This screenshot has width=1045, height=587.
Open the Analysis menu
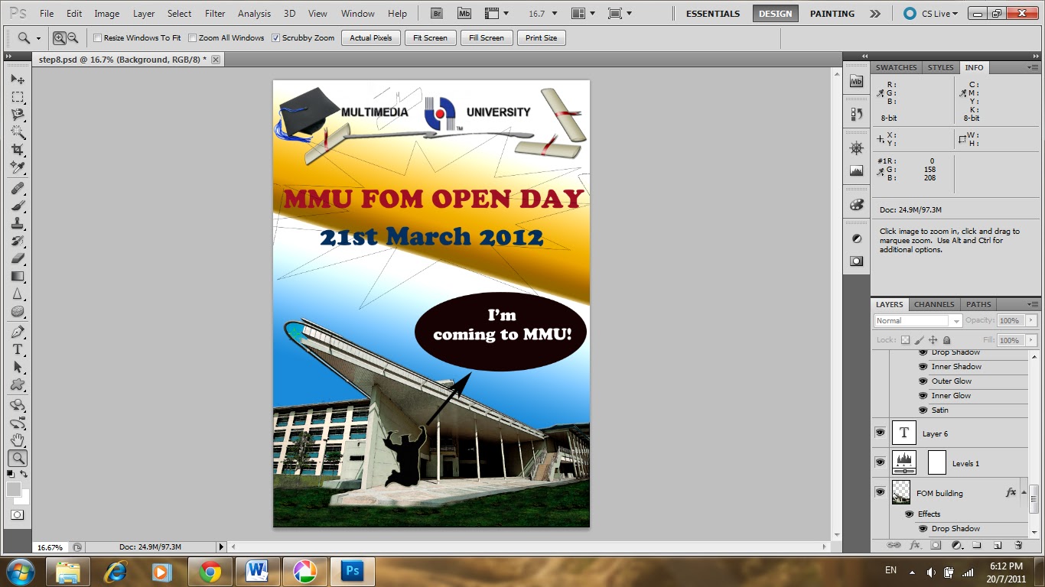pyautogui.click(x=254, y=14)
